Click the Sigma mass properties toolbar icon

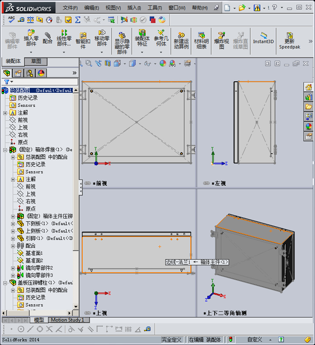click(77, 19)
